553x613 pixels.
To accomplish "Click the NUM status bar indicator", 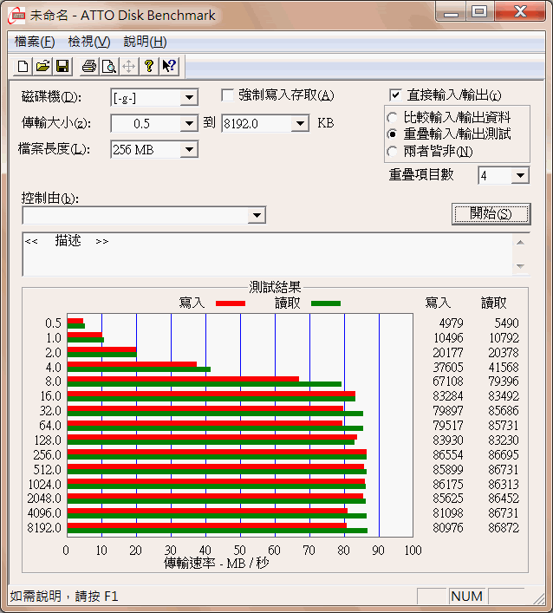I will coord(466,597).
